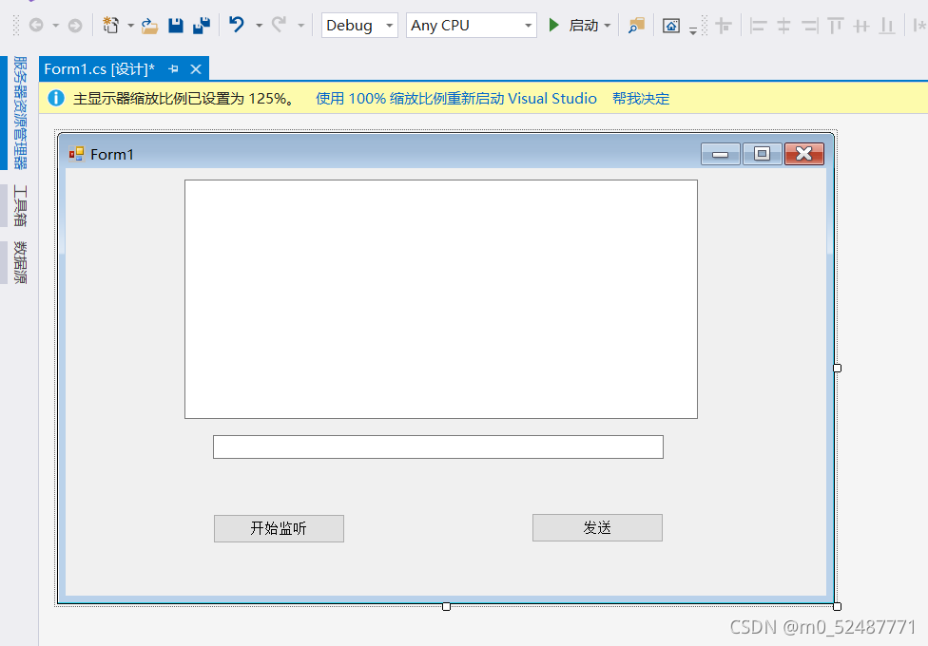Image resolution: width=928 pixels, height=646 pixels.
Task: Select the large multiline text box
Action: 441,299
